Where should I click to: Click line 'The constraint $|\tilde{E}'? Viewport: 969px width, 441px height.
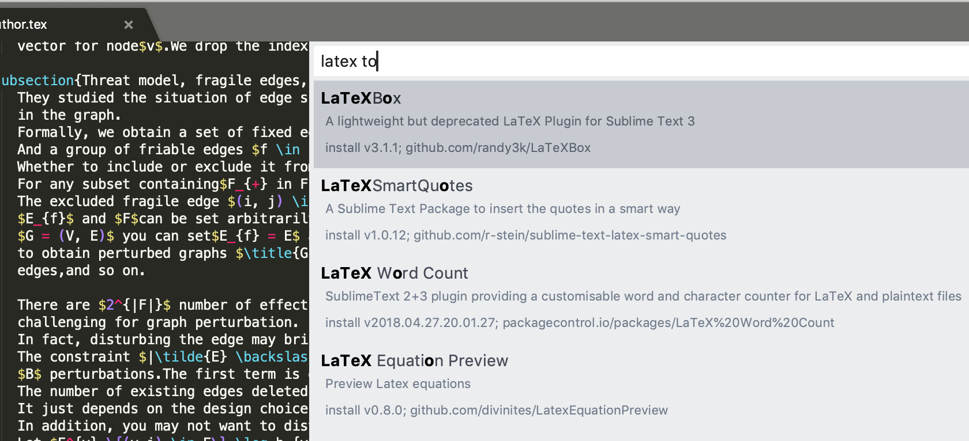(x=163, y=357)
